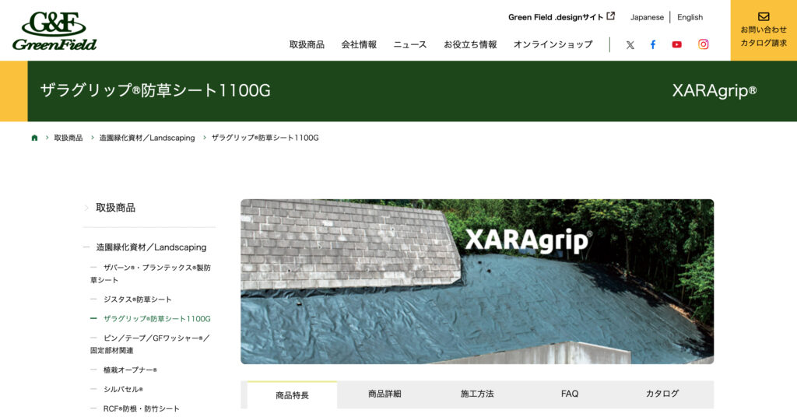Open RCF®防根・防竹シート sidebar item
This screenshot has width=797, height=417.
coord(142,409)
